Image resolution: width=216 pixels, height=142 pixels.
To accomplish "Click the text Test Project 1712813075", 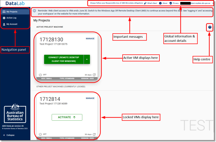I will [53, 44].
